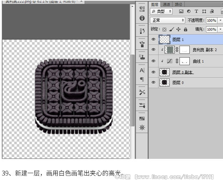Open the Tool Presets wrench icon
This screenshot has width=223, height=183.
(x=142, y=93)
